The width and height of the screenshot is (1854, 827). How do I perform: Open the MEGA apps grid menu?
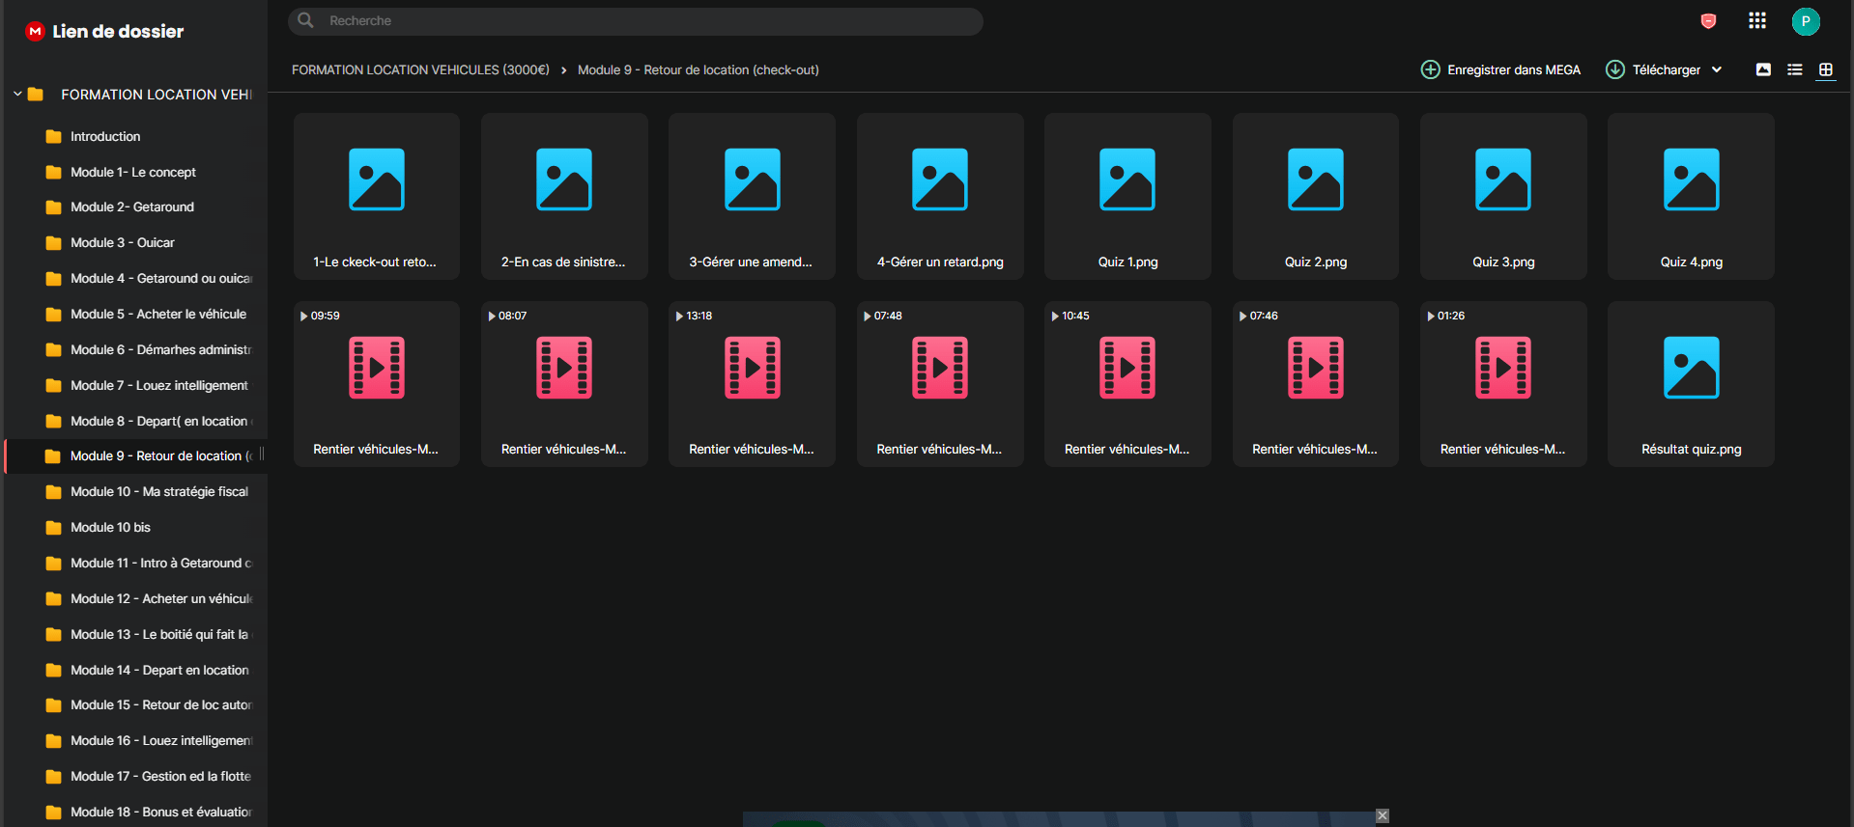tap(1756, 21)
